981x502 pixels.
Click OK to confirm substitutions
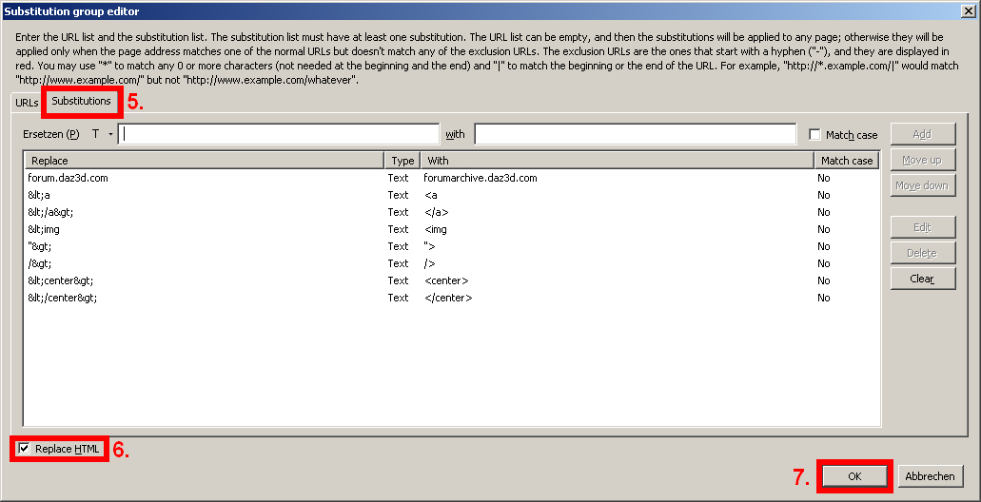coord(853,476)
